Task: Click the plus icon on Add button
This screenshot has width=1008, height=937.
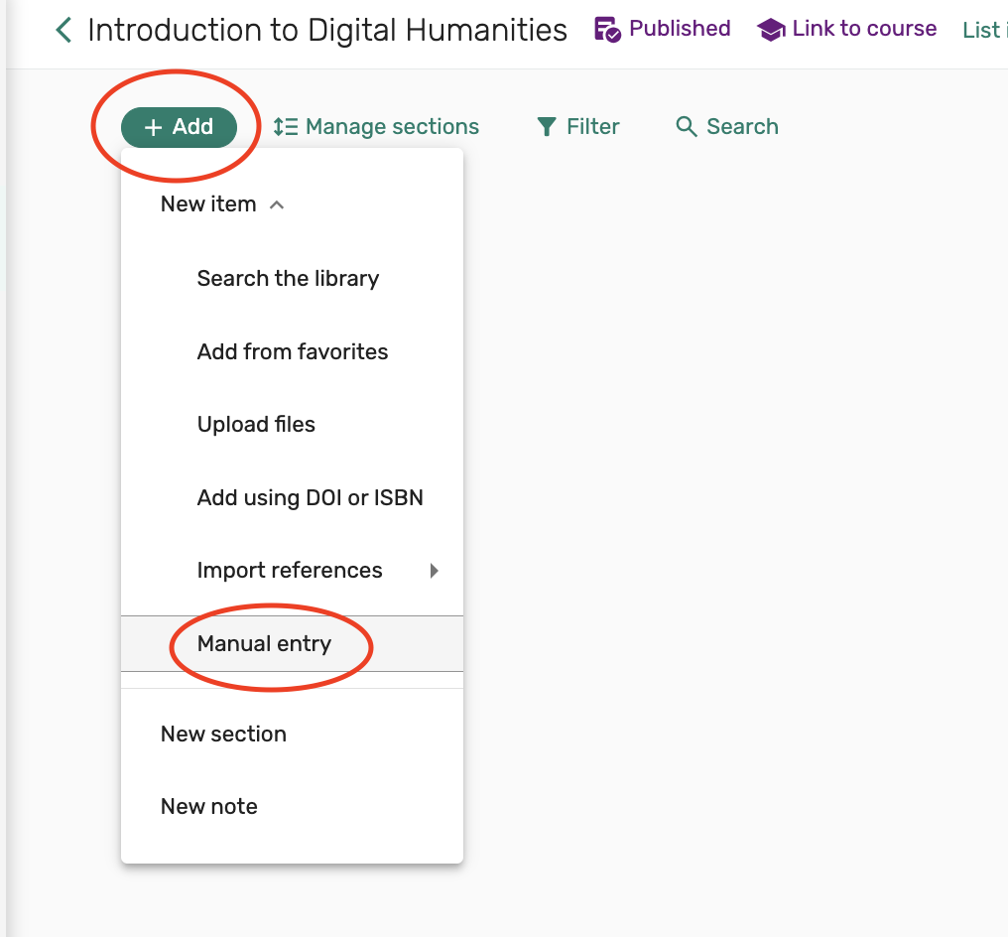Action: (x=153, y=127)
